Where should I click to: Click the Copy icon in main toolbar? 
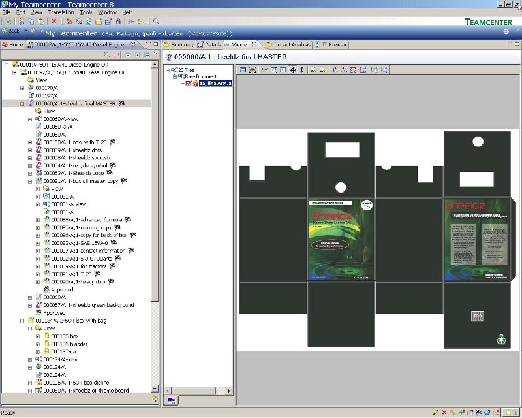(31, 22)
